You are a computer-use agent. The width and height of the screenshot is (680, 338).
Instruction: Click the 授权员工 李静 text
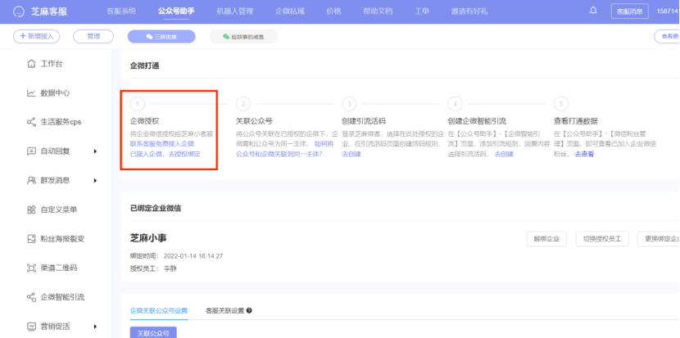pyautogui.click(x=153, y=268)
